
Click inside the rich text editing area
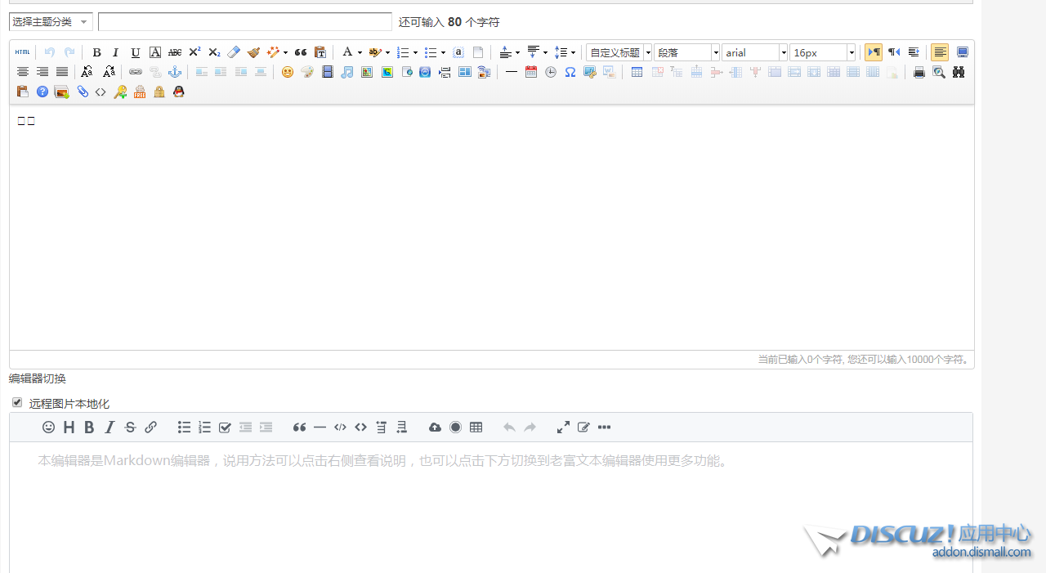click(491, 227)
